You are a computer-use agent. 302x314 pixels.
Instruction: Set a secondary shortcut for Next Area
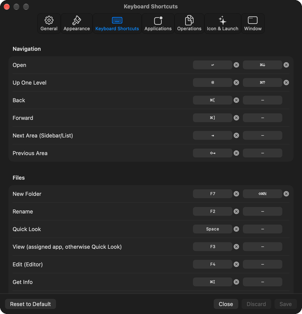pos(262,135)
